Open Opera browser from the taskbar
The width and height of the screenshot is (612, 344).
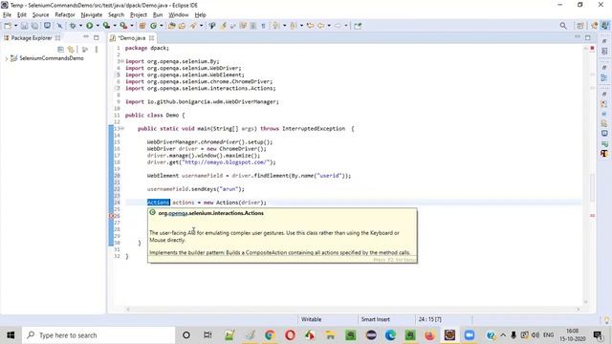click(x=290, y=335)
